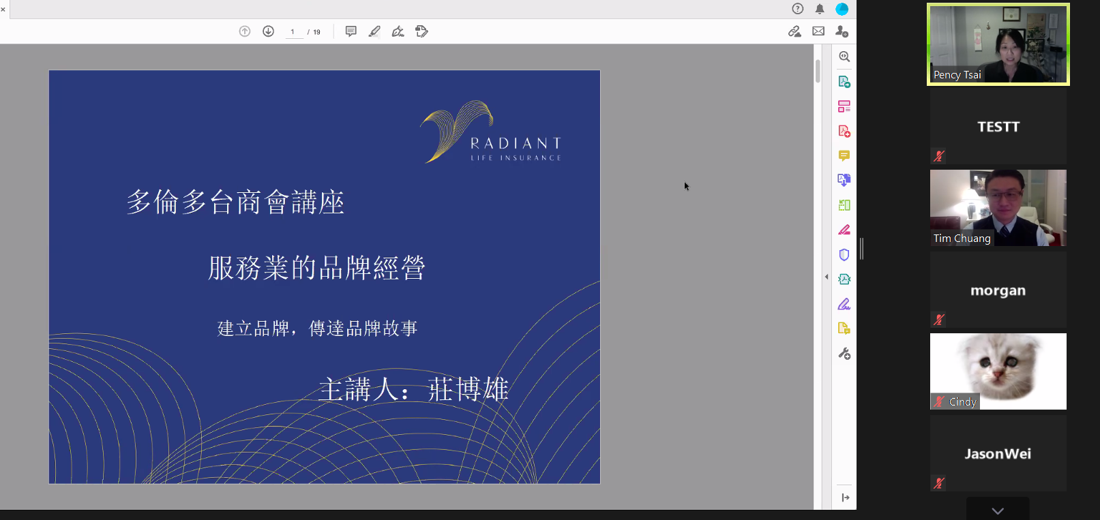Click the Radiant Life Insurance logo
Screen dimensions: 1100x520
491,132
